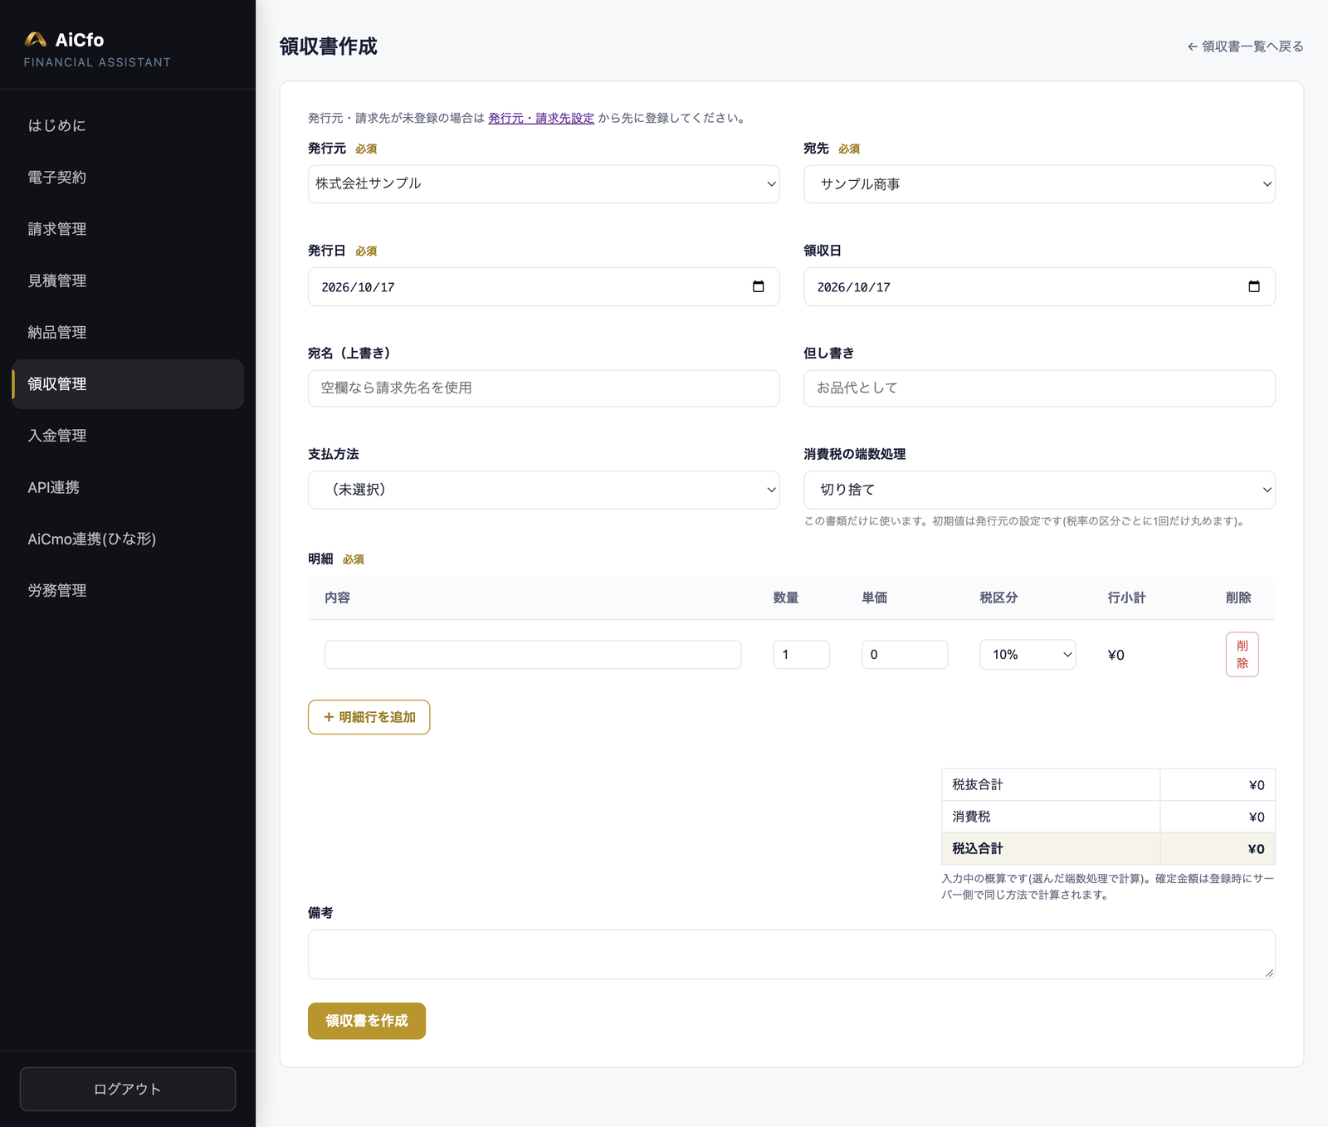
Task: Open the calendar picker for 領収日
Action: 1253,286
